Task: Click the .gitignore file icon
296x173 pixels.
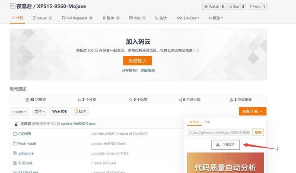Action: click(15, 154)
